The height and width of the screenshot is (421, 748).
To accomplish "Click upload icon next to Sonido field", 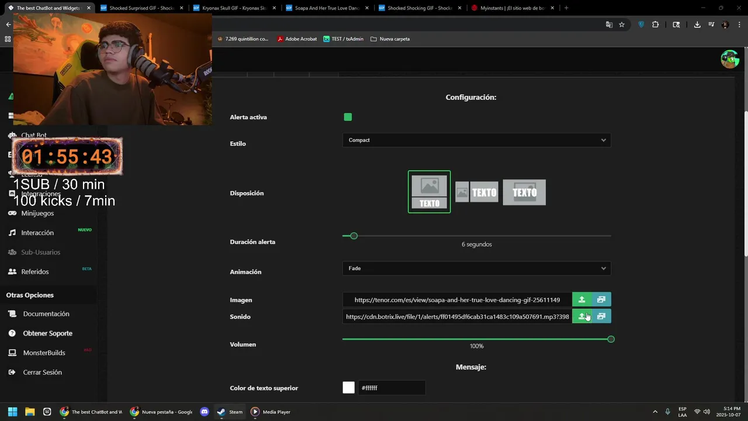I will [x=581, y=316].
